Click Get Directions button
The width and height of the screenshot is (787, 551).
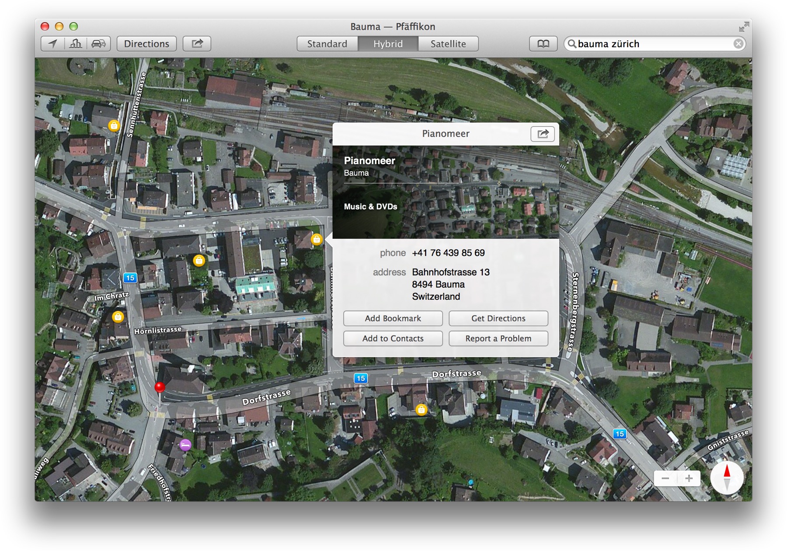[x=498, y=318]
